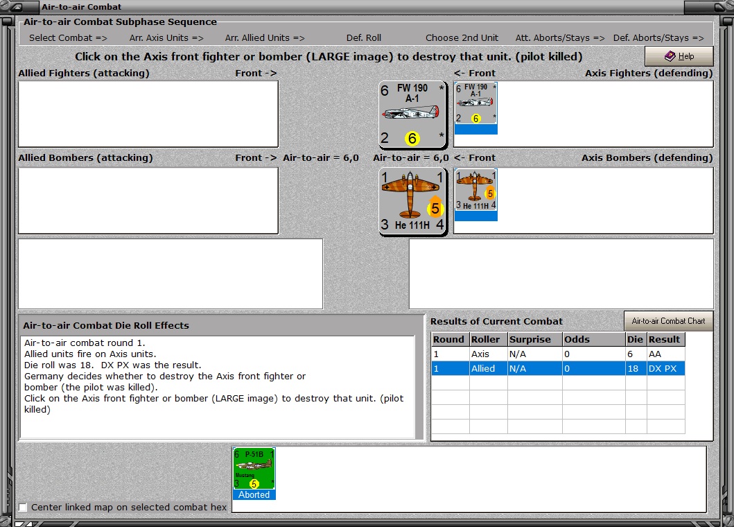The height and width of the screenshot is (527, 734).
Task: Toggle Center linked map on selected combat hex
Action: 22,508
